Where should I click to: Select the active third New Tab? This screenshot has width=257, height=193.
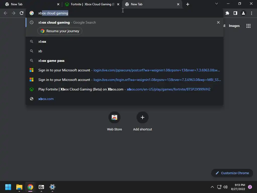point(152,4)
